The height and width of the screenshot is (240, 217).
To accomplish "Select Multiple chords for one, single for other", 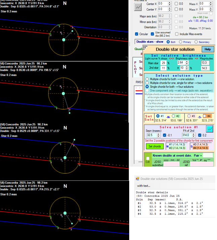I will pyautogui.click(x=147, y=83).
